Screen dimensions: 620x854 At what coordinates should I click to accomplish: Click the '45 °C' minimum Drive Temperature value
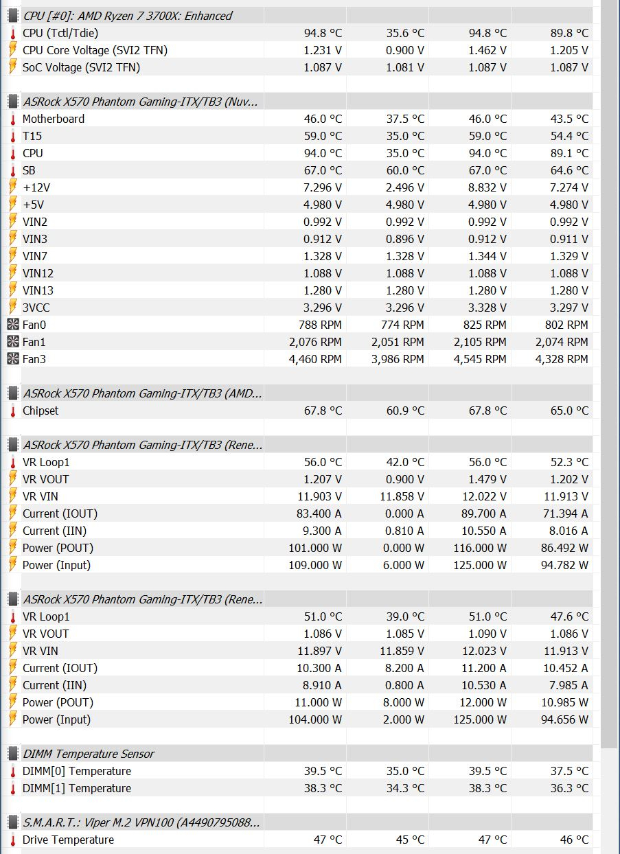pyautogui.click(x=411, y=839)
